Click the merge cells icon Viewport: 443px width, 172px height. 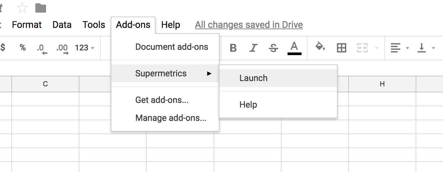coord(362,48)
